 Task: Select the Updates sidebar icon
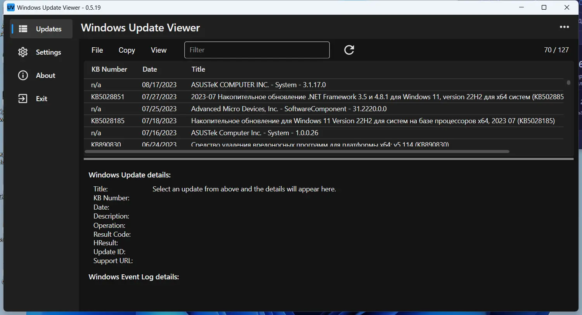tap(23, 29)
